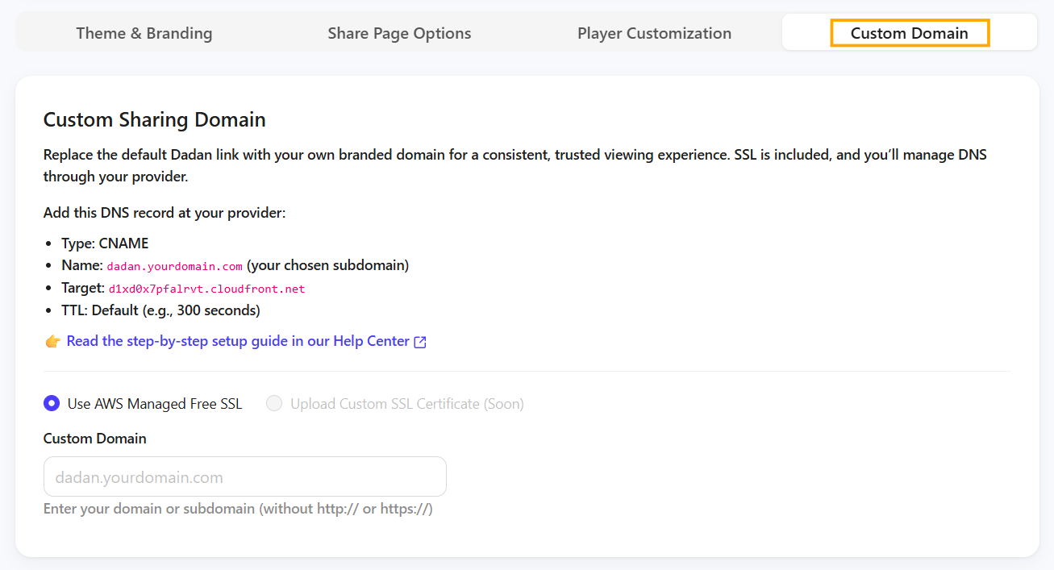Select the Use AWS Managed Free SSL radio
This screenshot has width=1054, height=570.
click(x=52, y=403)
